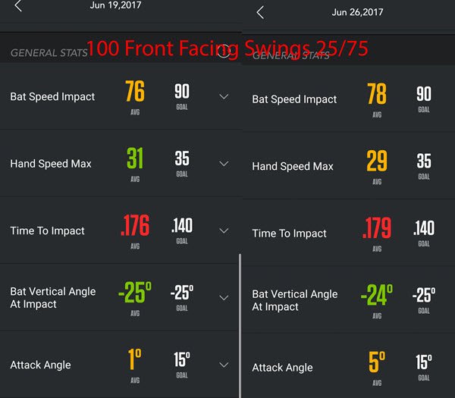
Task: Select the .179 Time To Impact average
Action: point(377,228)
